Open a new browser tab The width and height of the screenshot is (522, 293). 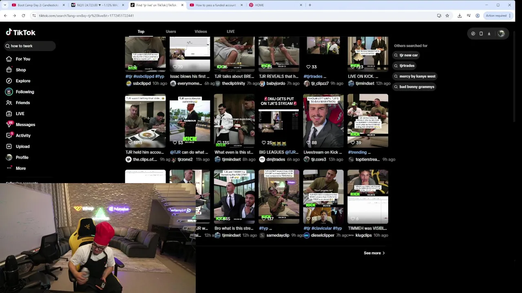(310, 5)
